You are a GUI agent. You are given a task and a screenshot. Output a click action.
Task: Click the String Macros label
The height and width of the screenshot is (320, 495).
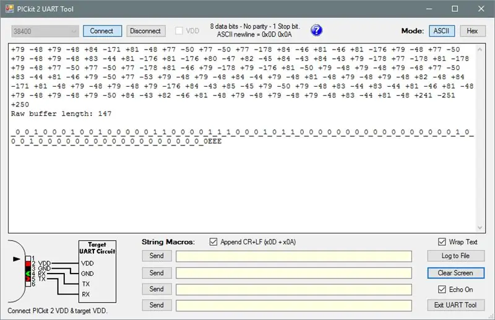[x=168, y=242]
